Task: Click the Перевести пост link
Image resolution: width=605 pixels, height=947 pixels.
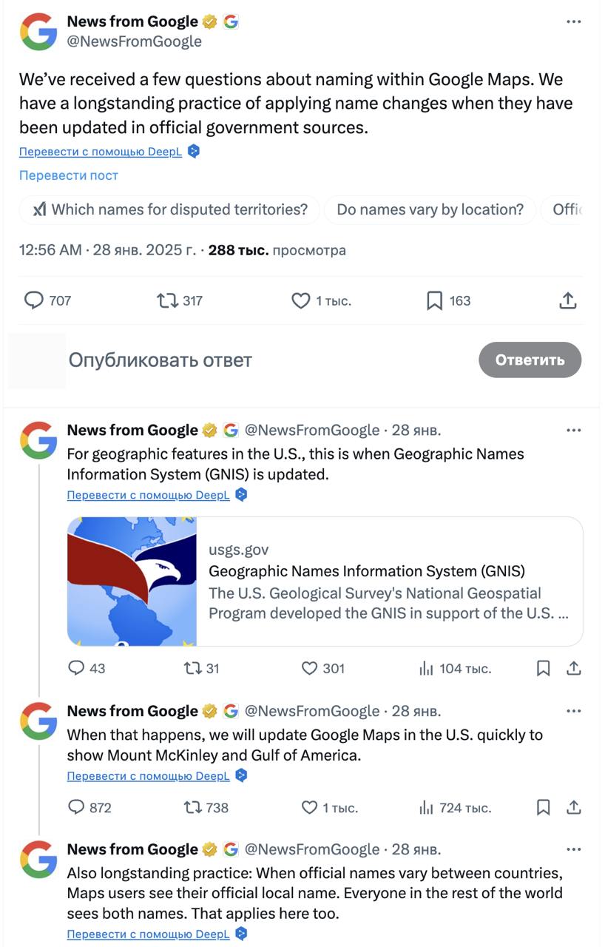Action: coord(69,176)
